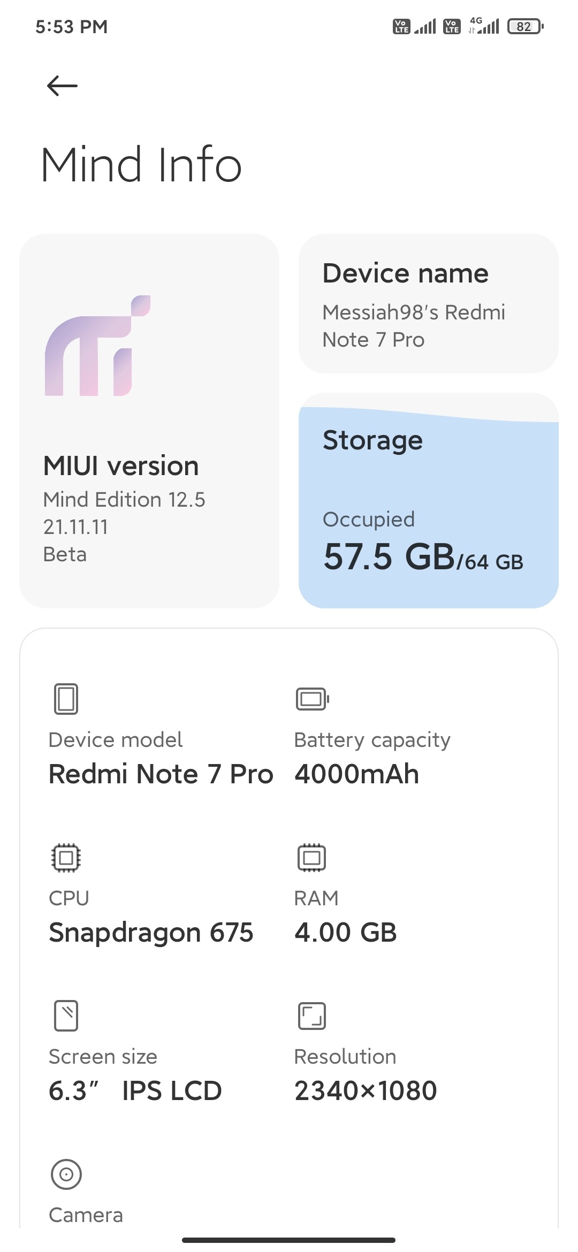Tap the battery indicator in status bar

(525, 26)
